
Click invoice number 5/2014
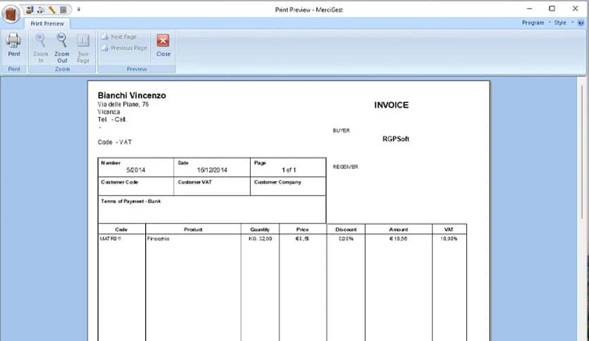click(x=135, y=170)
